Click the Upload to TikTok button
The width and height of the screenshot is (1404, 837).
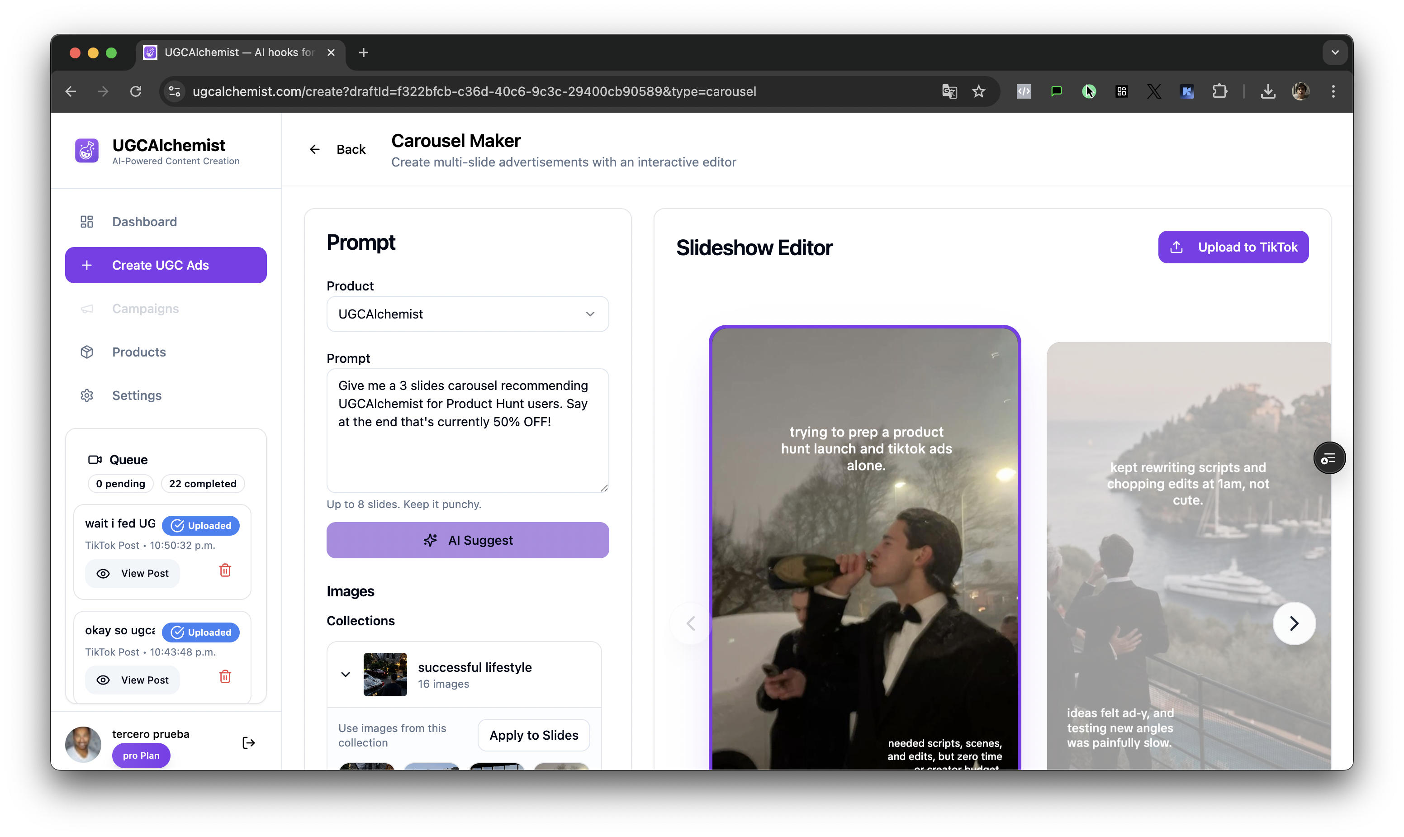click(x=1233, y=247)
